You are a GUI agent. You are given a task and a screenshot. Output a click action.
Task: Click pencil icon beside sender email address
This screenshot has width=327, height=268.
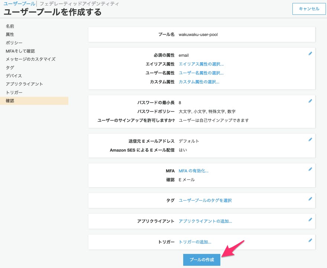[310, 140]
